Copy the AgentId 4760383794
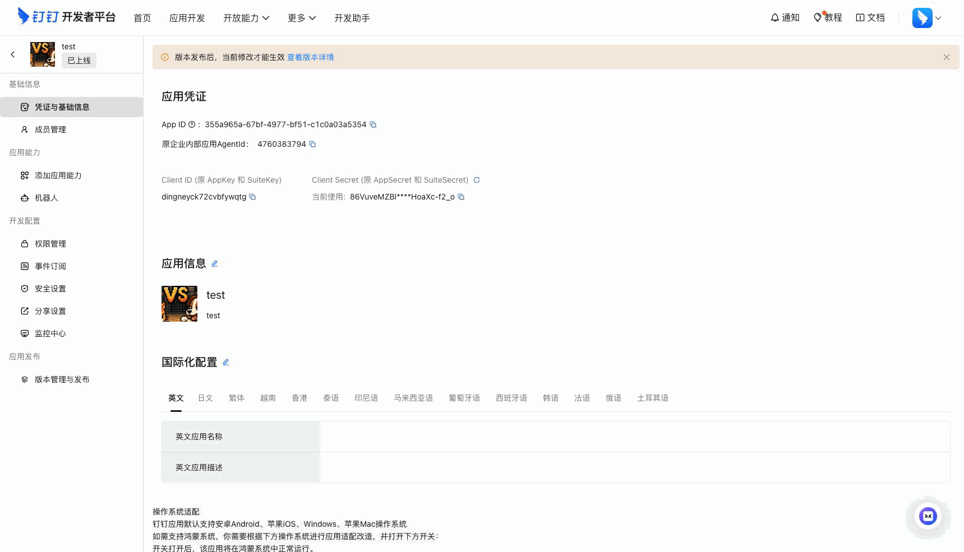Screen dimensions: 964x552 click(313, 144)
